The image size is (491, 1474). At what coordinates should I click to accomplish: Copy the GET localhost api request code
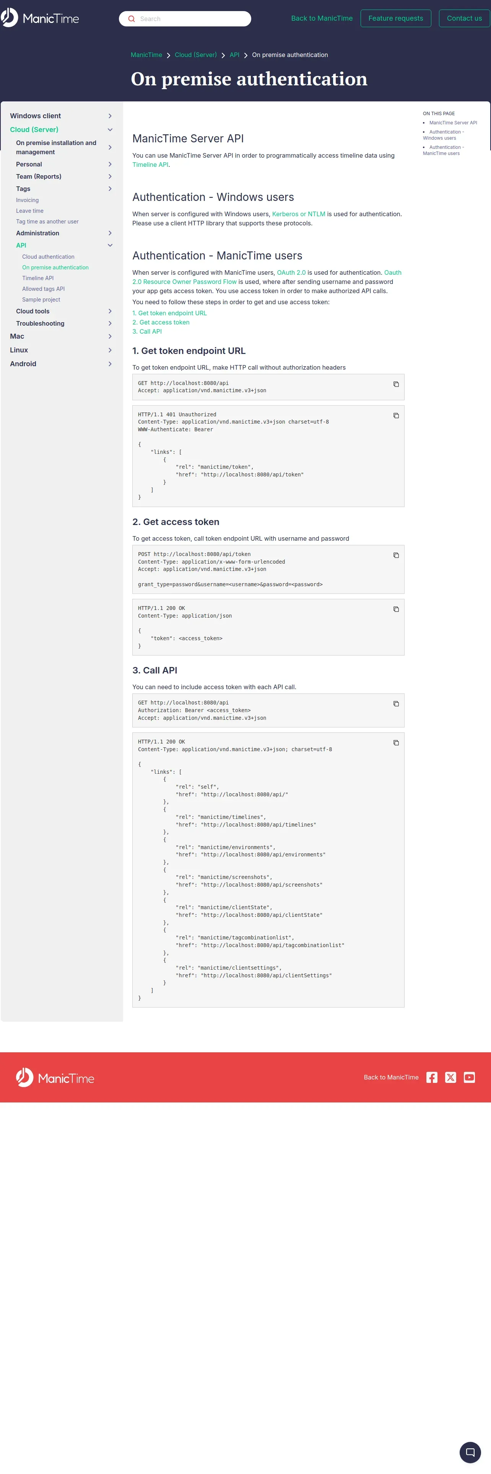(395, 384)
